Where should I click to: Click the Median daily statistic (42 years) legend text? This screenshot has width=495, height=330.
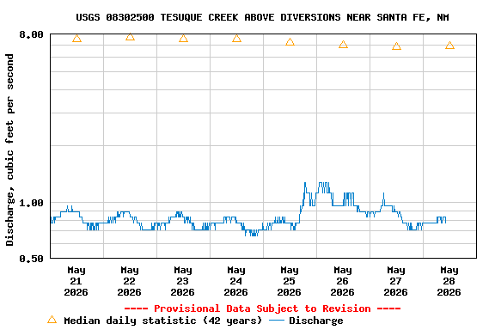tap(163, 321)
